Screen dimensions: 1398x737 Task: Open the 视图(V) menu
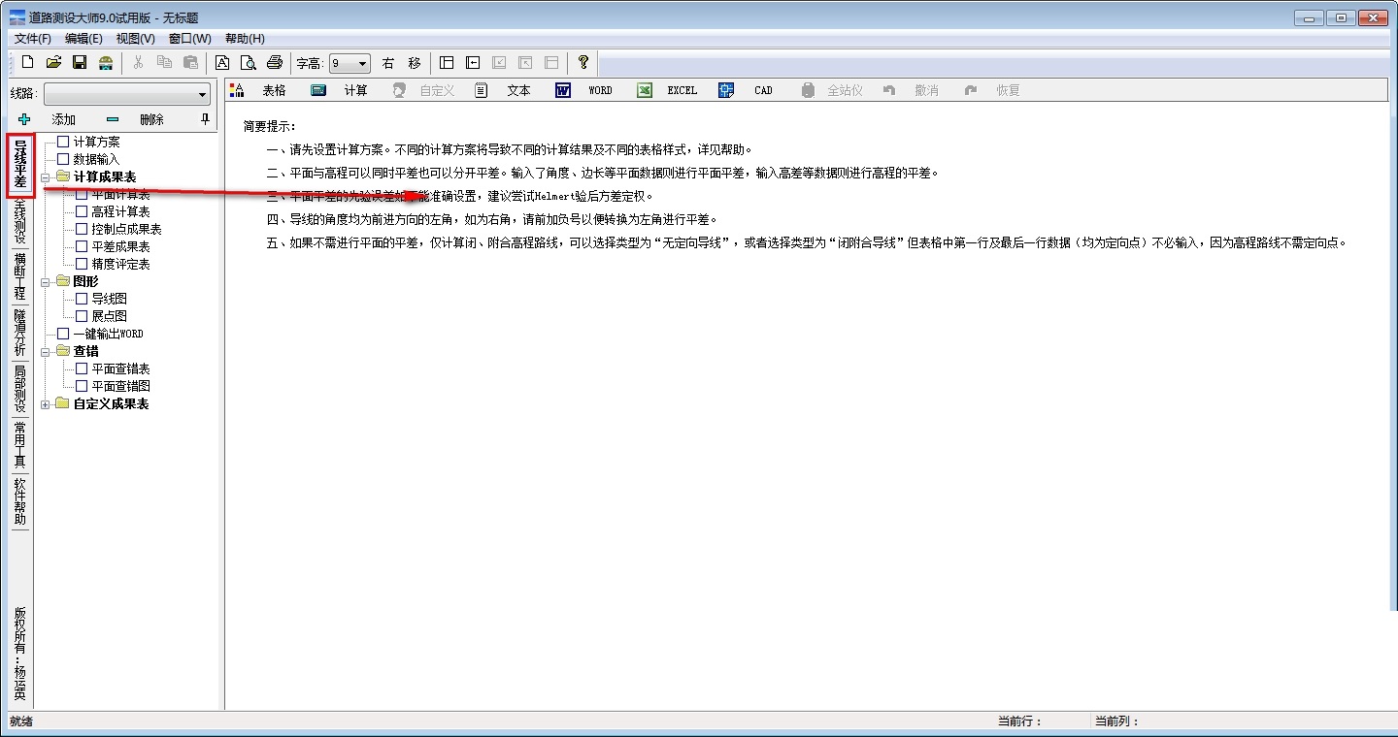135,39
